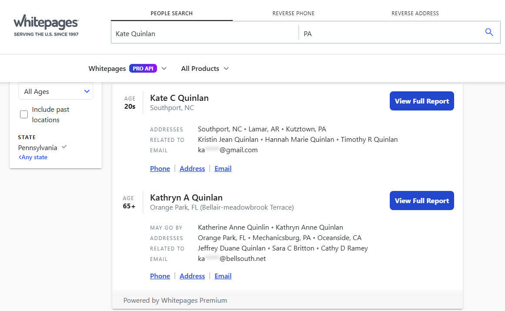
Task: Open the All Ages dropdown
Action: click(x=56, y=91)
